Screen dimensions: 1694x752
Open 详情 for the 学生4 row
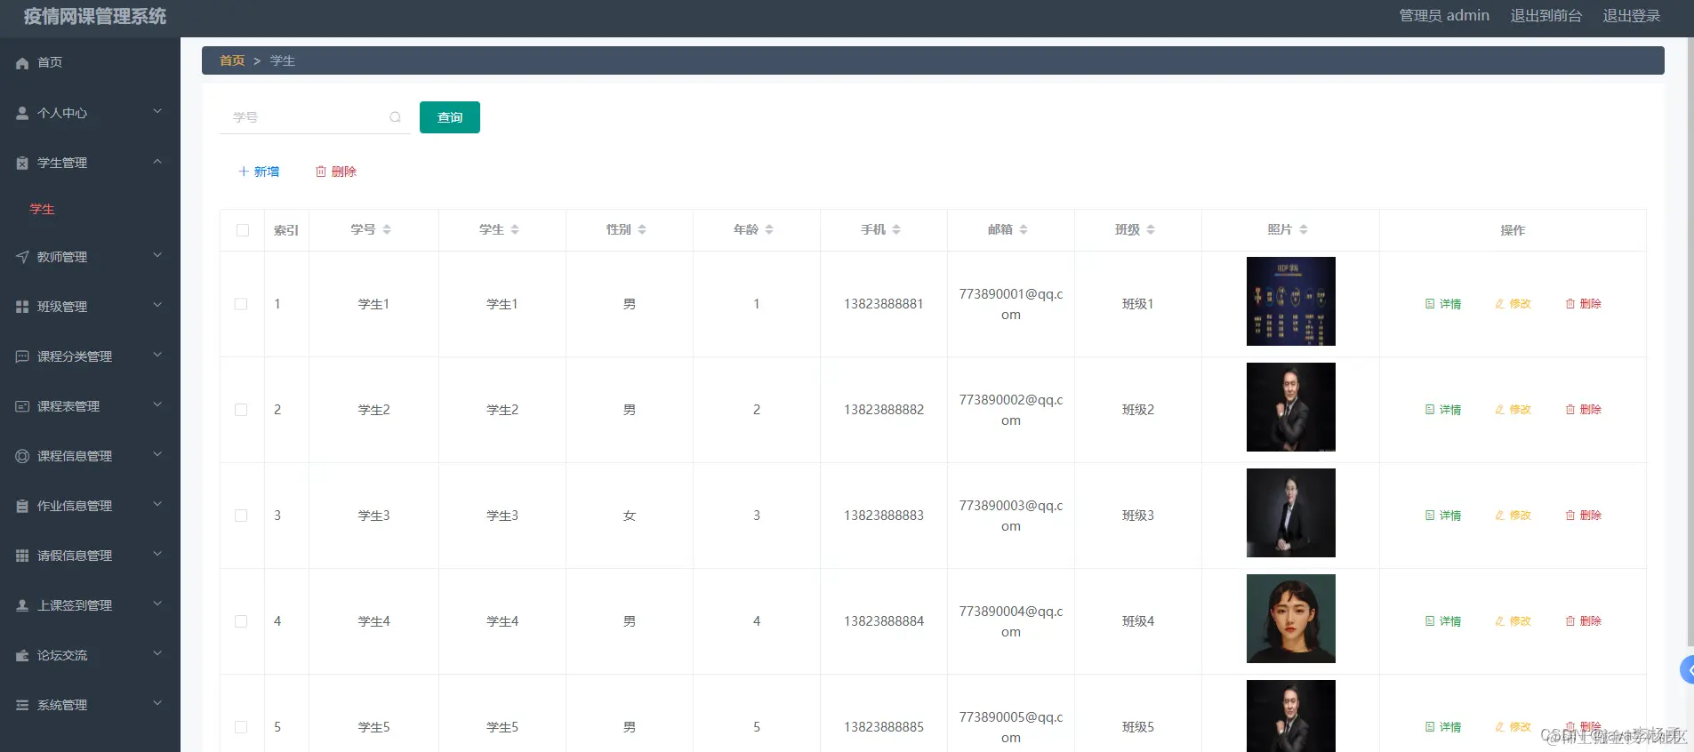1443,621
